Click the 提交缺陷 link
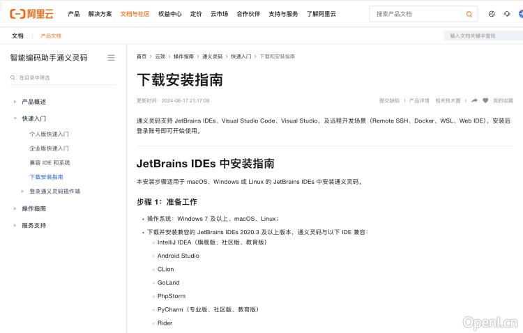 (x=389, y=100)
